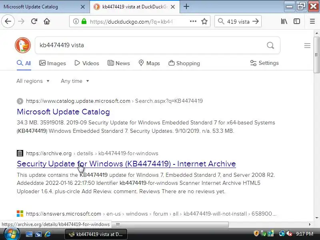Open the Firefox home page
The width and height of the screenshot is (320, 240).
coord(47,21)
